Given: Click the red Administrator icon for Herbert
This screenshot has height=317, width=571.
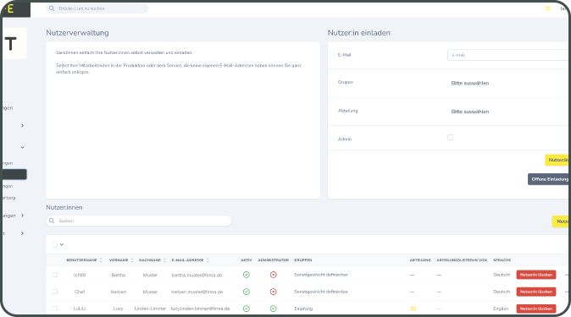Looking at the screenshot, I should 273,292.
